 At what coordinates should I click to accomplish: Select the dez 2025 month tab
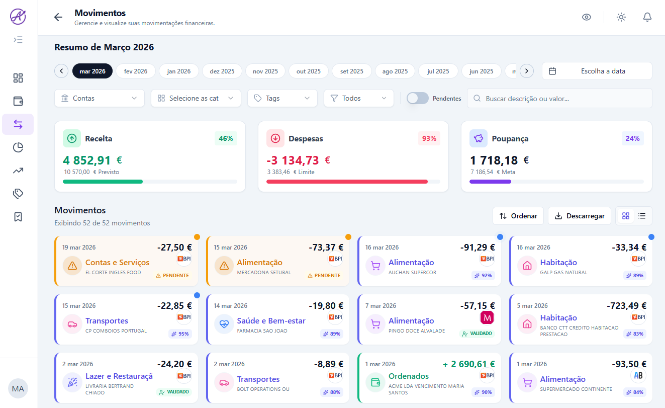[222, 71]
